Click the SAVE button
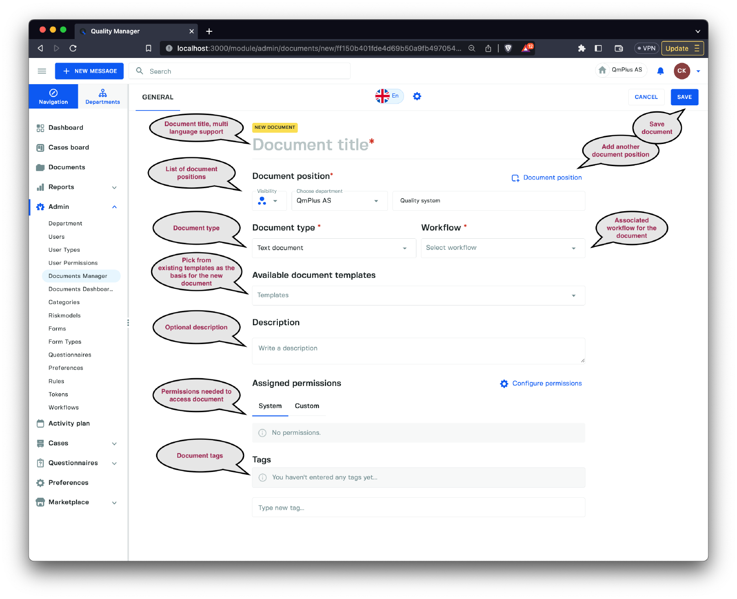Screen dimensions: 737x599 (x=684, y=97)
